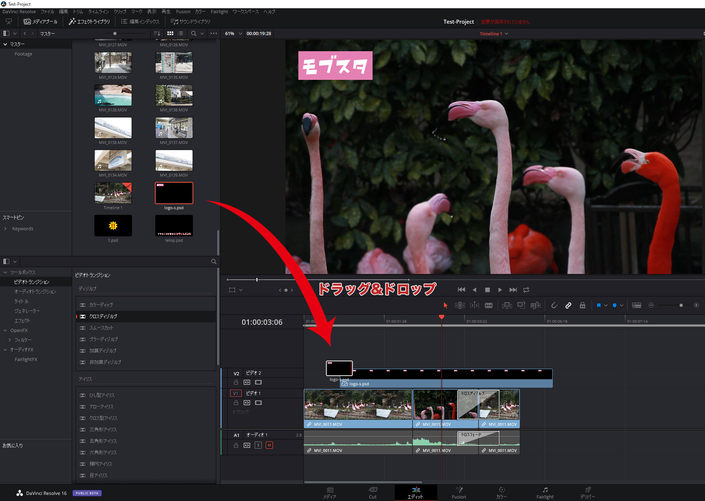The width and height of the screenshot is (705, 501).
Task: Open the Fusion menu in menu bar
Action: (183, 11)
